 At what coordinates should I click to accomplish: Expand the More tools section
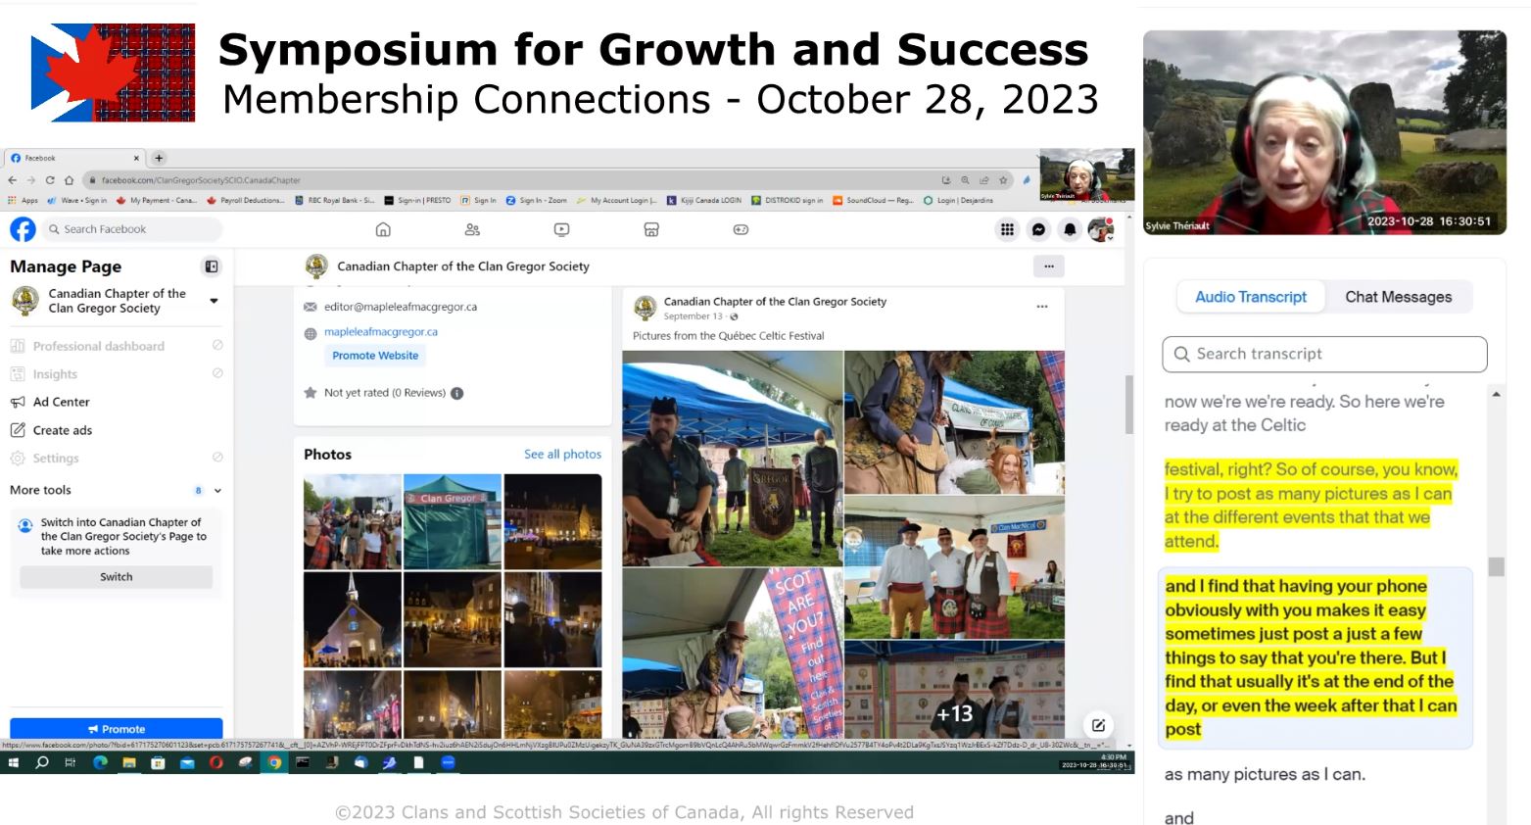[116, 490]
